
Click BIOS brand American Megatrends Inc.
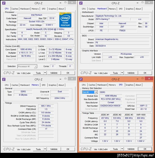[122, 39]
